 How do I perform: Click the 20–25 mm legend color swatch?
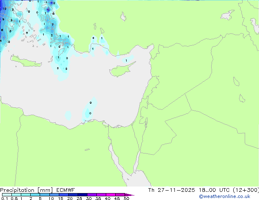(x=73, y=195)
